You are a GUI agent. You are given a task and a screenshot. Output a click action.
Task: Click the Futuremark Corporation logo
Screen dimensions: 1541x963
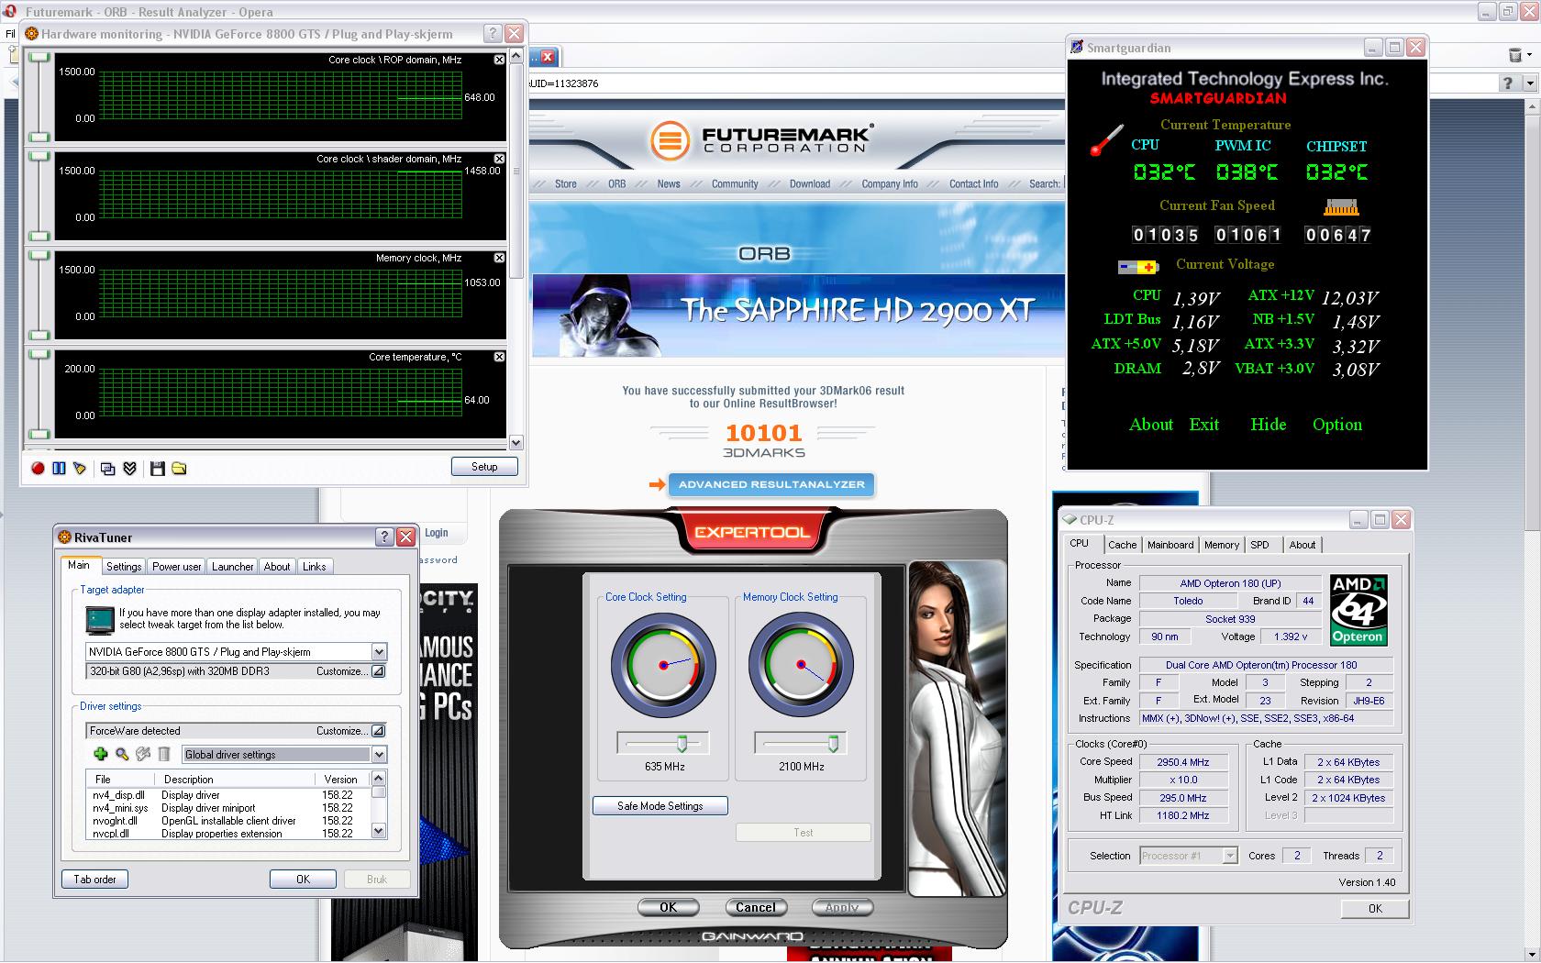(x=761, y=139)
